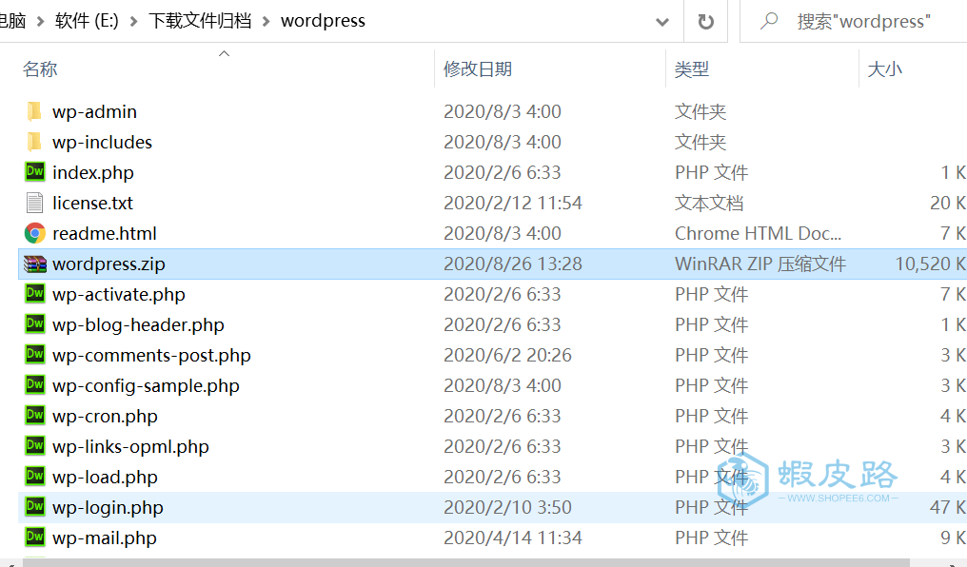Click the WinRAR ZIP 压缩文件 type cell
The image size is (967, 567).
click(x=760, y=264)
